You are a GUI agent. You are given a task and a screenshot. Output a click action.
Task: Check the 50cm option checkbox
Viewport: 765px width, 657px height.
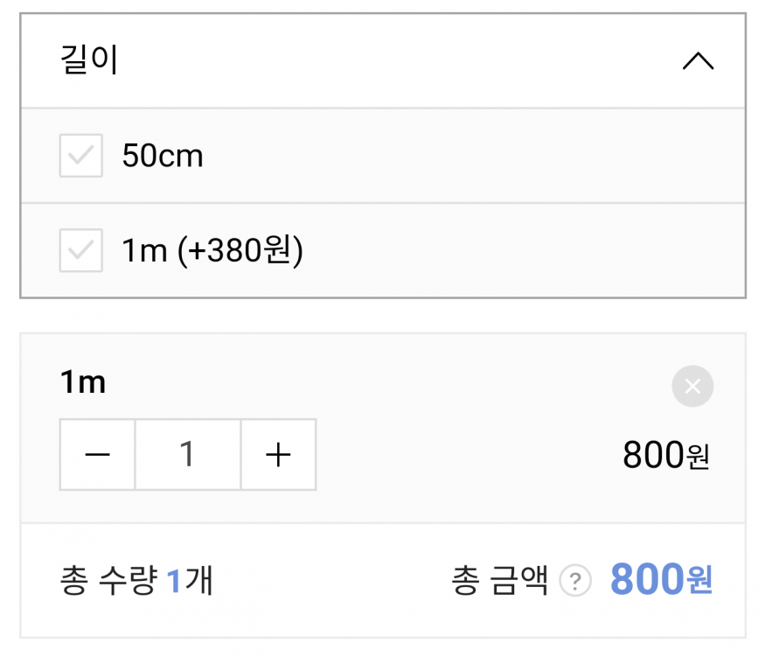(81, 156)
